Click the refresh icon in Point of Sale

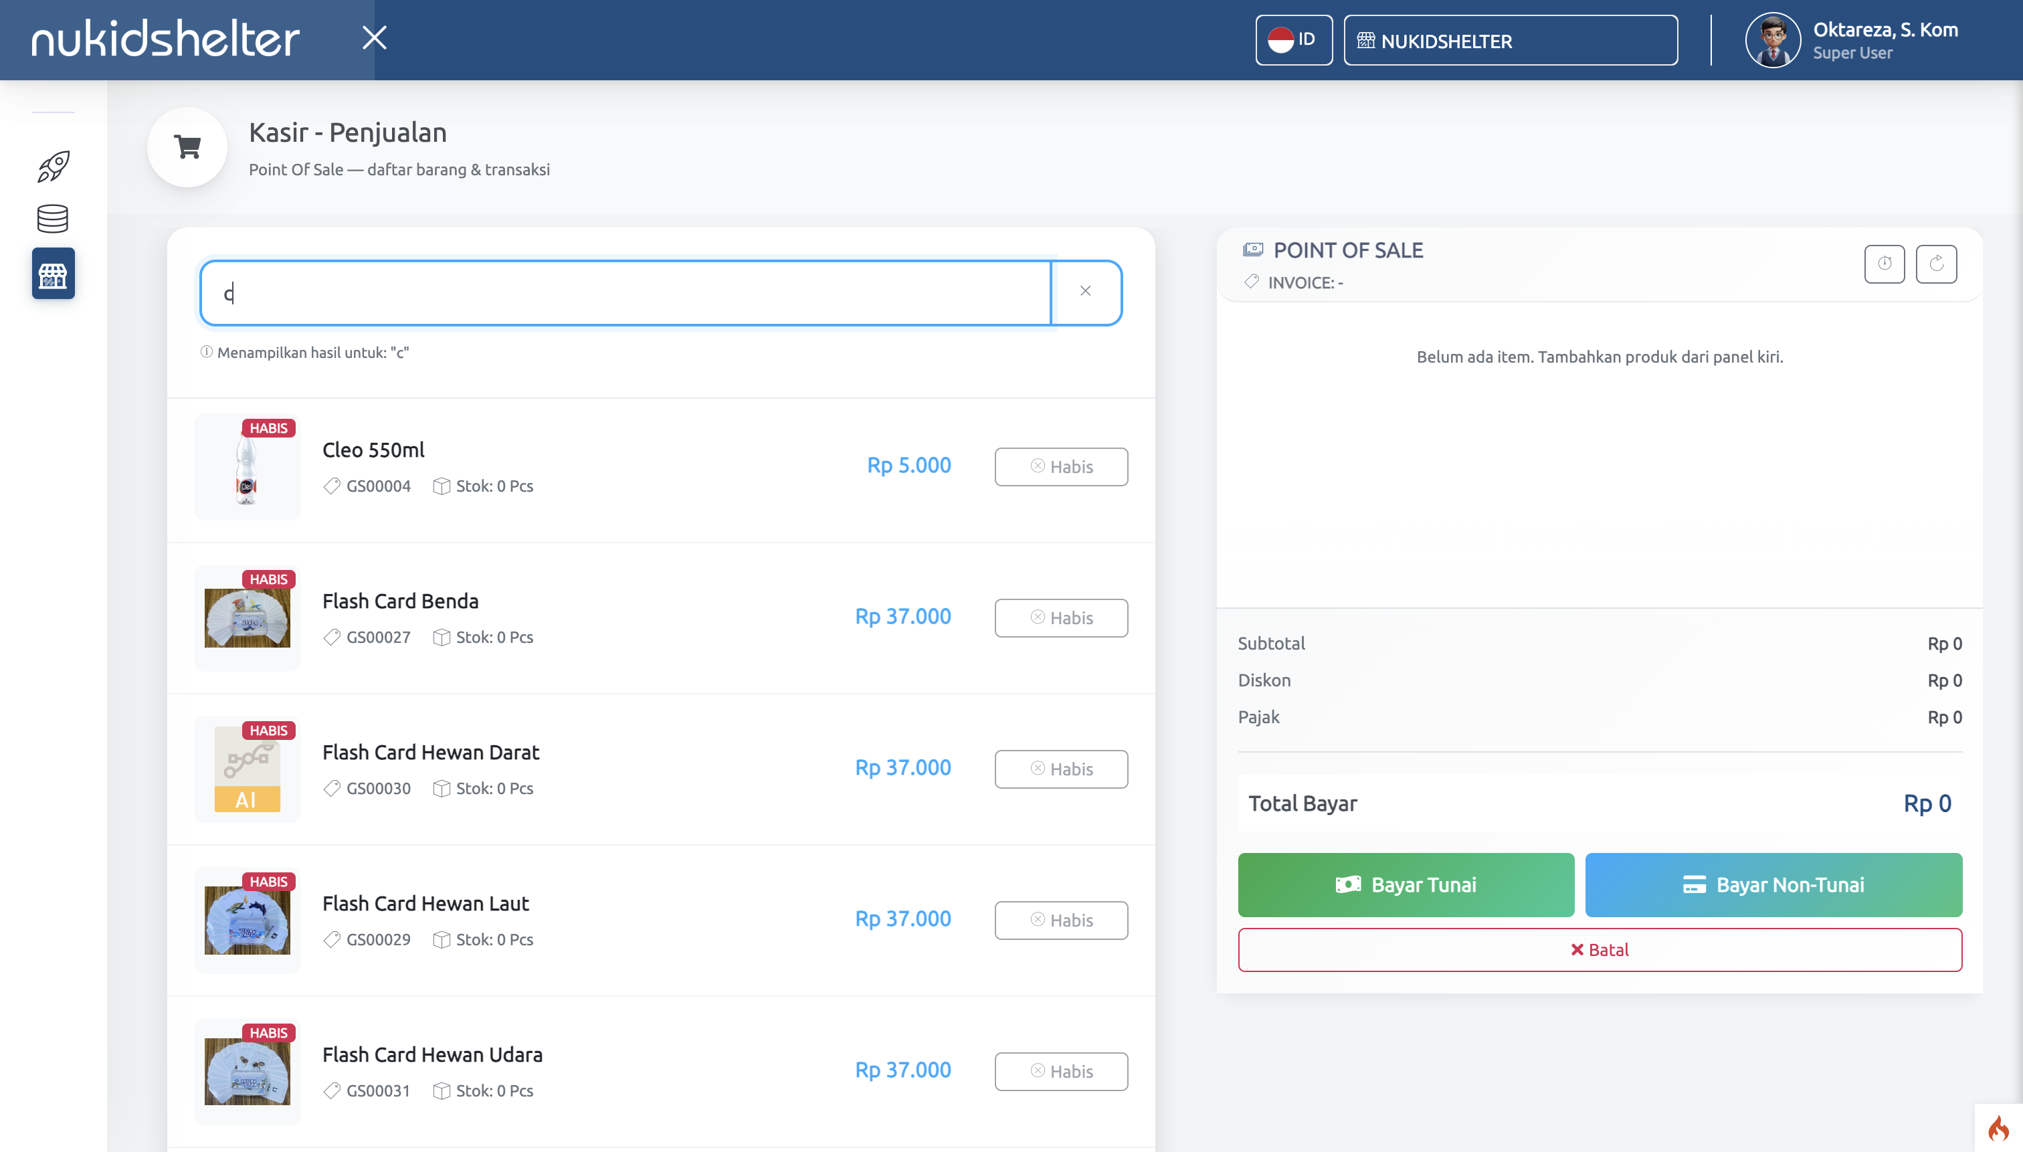tap(1935, 264)
